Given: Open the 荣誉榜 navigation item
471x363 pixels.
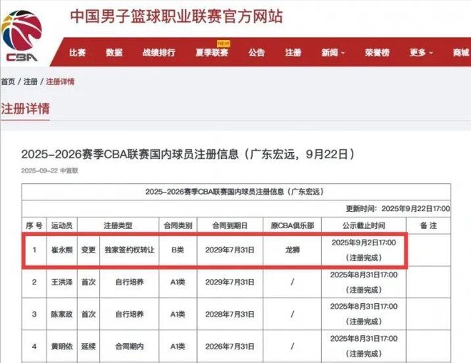Looking at the screenshot, I should (x=377, y=53).
